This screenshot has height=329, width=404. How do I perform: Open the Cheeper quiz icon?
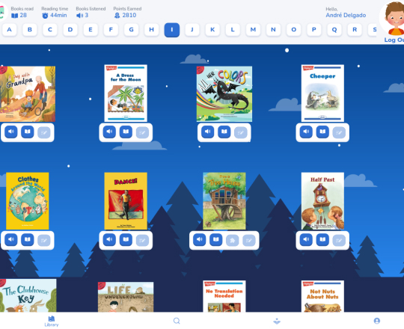339,132
